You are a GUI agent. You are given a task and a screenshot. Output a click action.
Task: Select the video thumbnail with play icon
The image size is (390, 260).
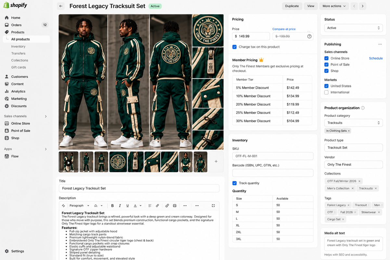(69, 162)
